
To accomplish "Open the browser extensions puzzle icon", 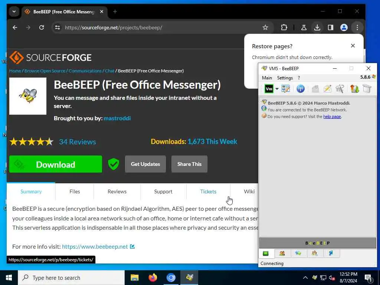I will tap(284, 27).
